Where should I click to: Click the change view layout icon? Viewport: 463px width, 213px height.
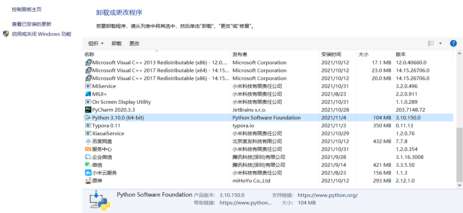click(431, 43)
